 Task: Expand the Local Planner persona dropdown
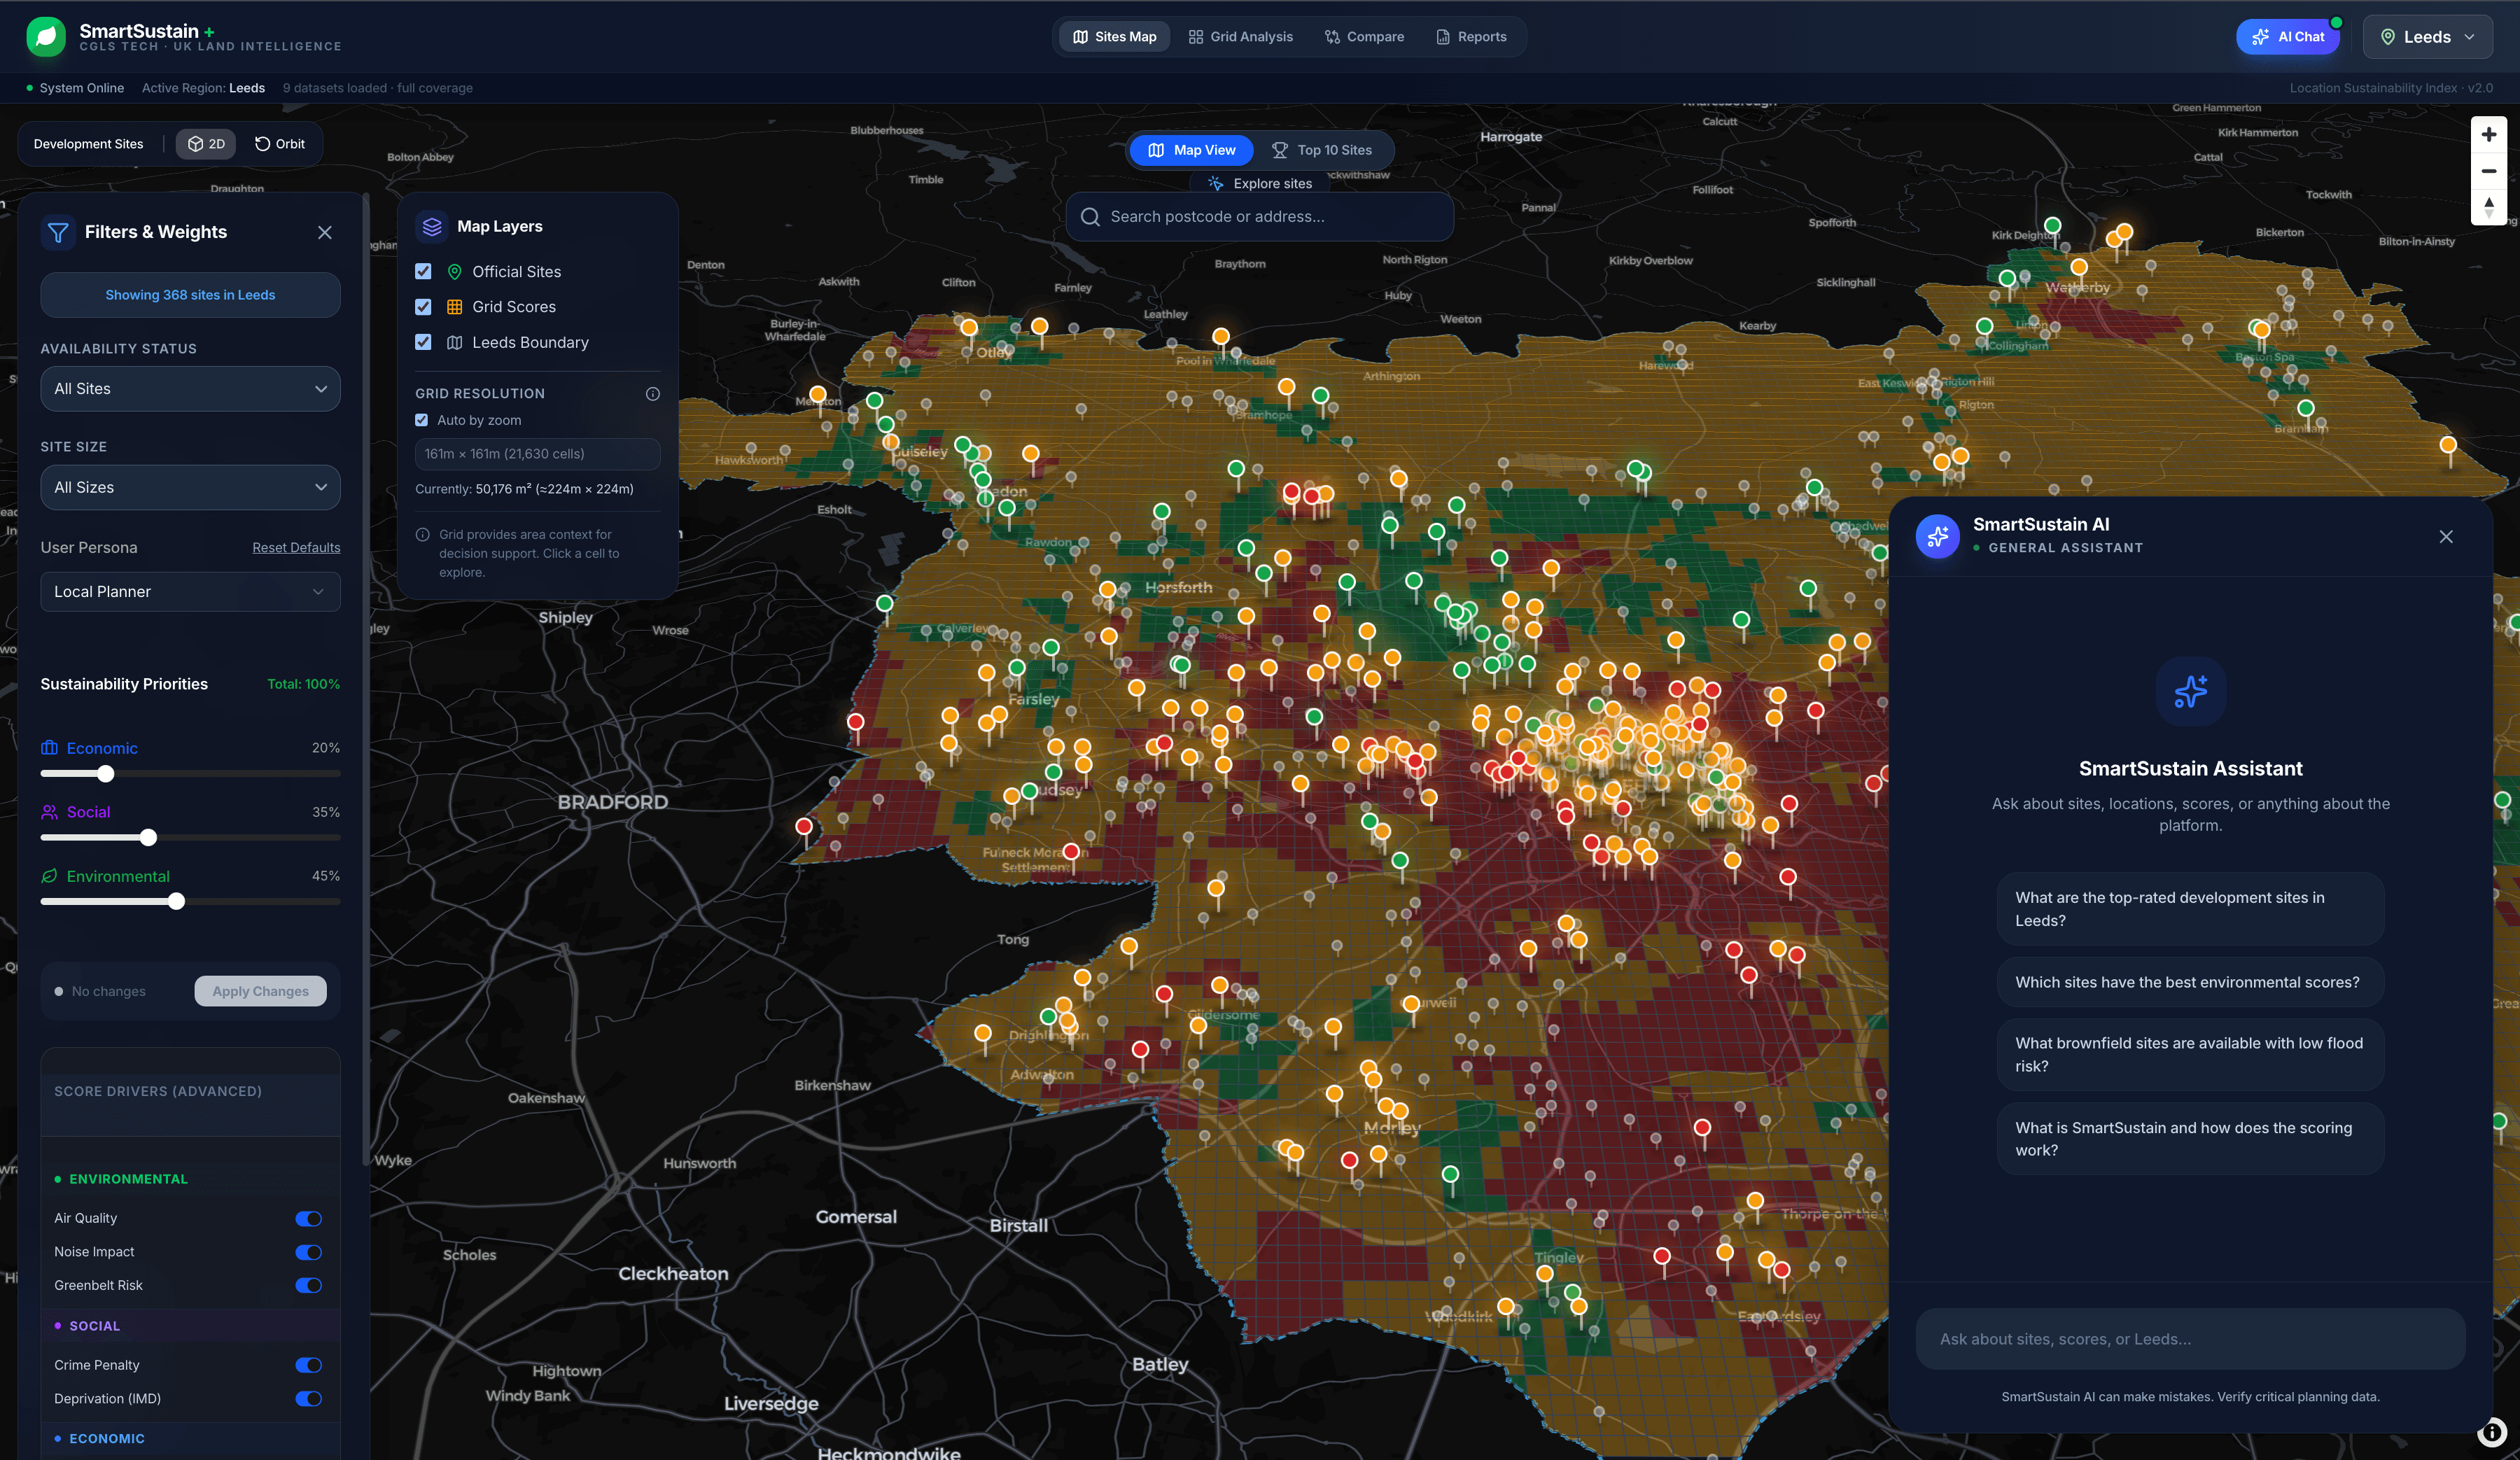point(190,592)
